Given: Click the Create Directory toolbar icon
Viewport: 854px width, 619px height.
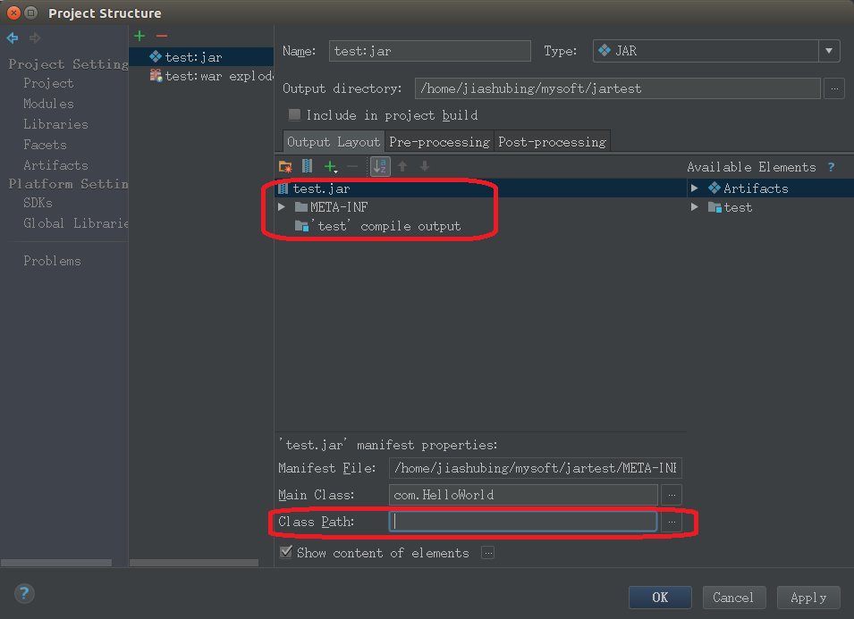Looking at the screenshot, I should point(285,166).
